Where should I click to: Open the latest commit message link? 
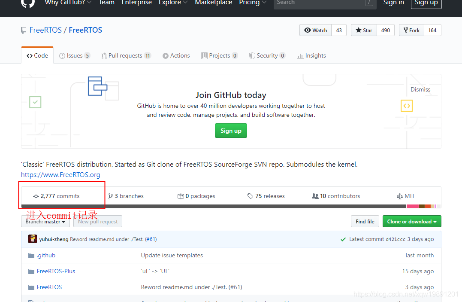tap(107, 239)
